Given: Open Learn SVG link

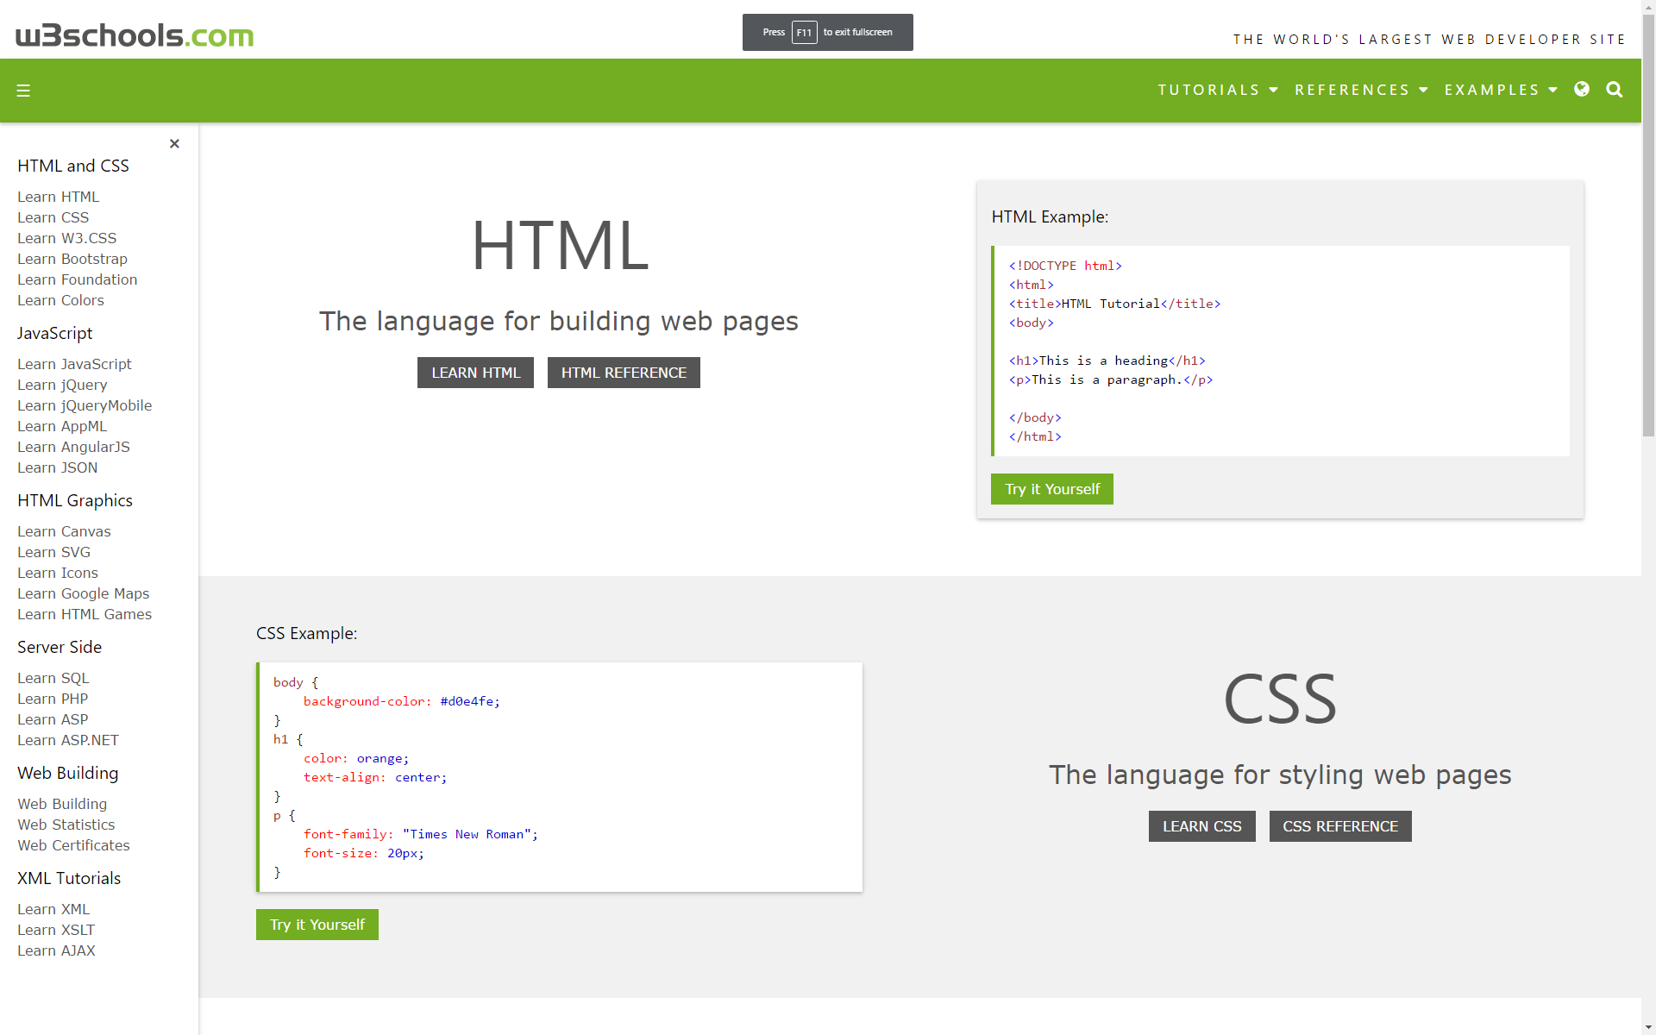Looking at the screenshot, I should 53,552.
